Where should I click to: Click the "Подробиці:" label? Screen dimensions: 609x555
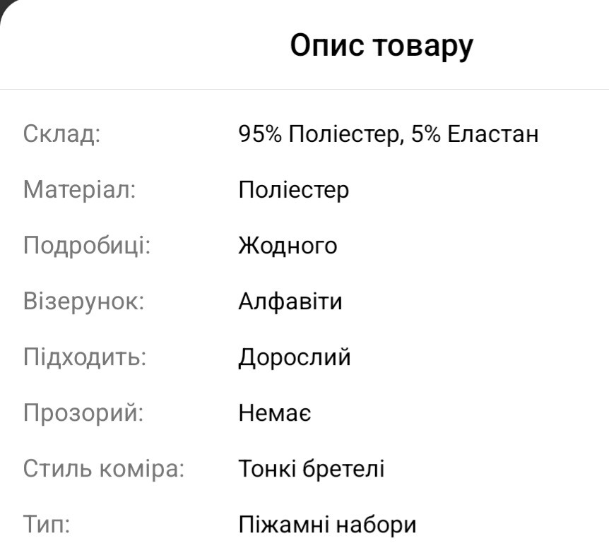click(87, 246)
